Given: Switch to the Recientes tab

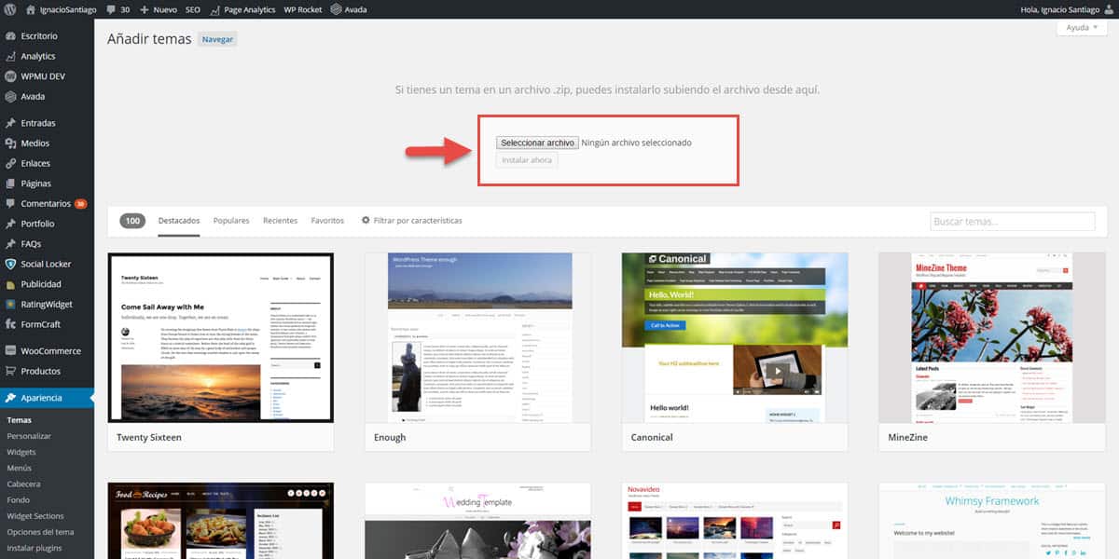Looking at the screenshot, I should pos(280,221).
